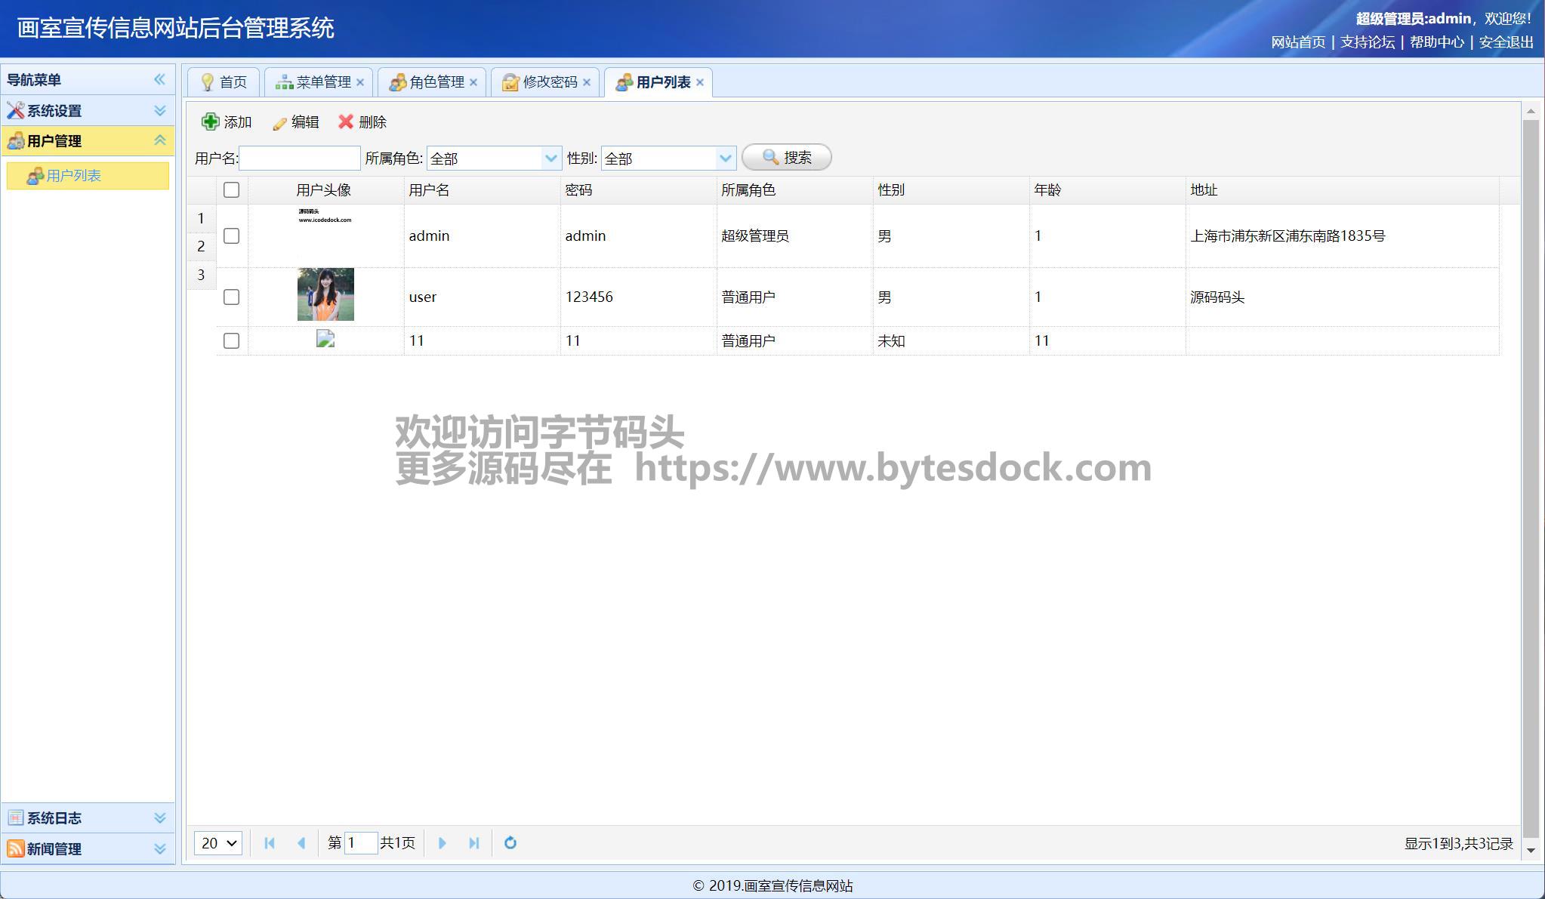
Task: Switch to the 菜单管理 tab
Action: [x=322, y=82]
